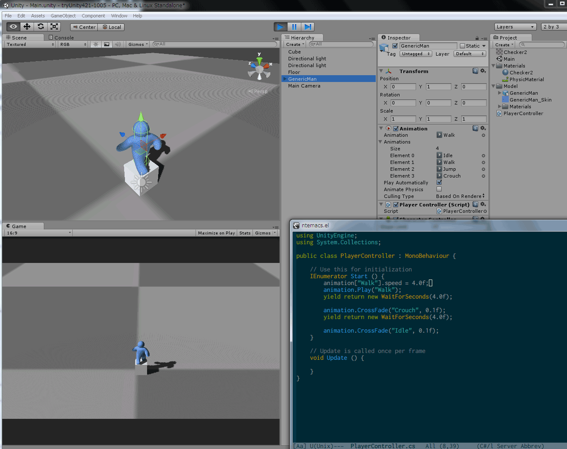
Task: Select the Scale tool in the toolbar
Action: pyautogui.click(x=54, y=26)
